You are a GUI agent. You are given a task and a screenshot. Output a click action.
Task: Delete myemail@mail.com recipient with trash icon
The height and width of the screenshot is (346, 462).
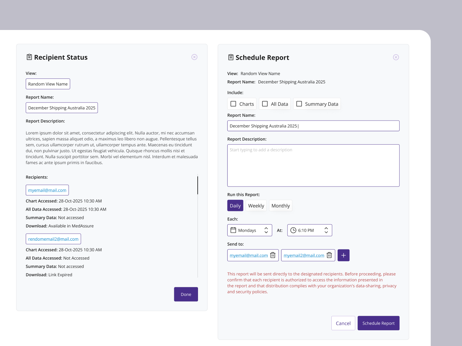[x=273, y=255]
